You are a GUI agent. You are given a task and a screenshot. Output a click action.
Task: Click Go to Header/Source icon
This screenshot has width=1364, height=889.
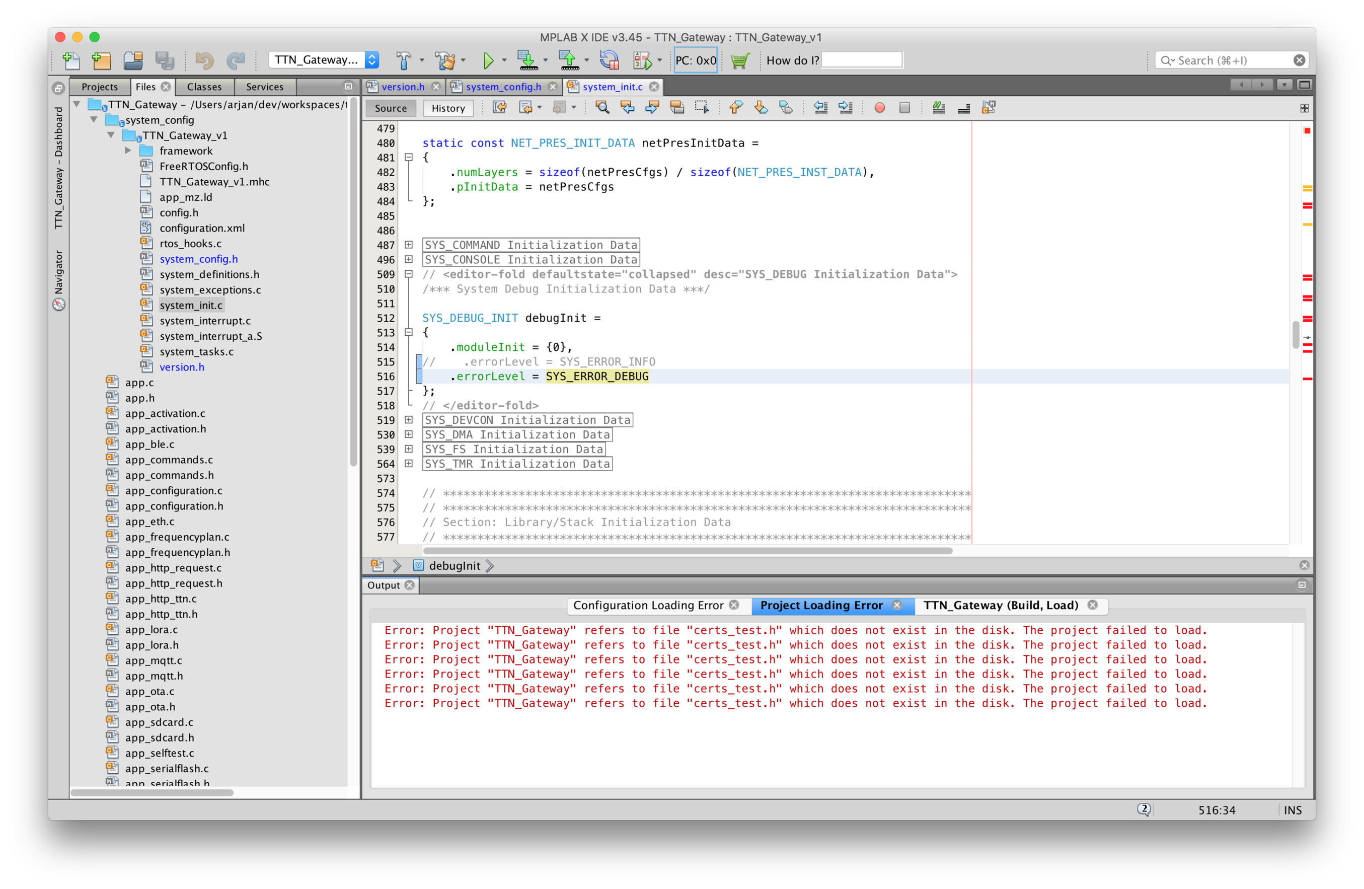989,108
